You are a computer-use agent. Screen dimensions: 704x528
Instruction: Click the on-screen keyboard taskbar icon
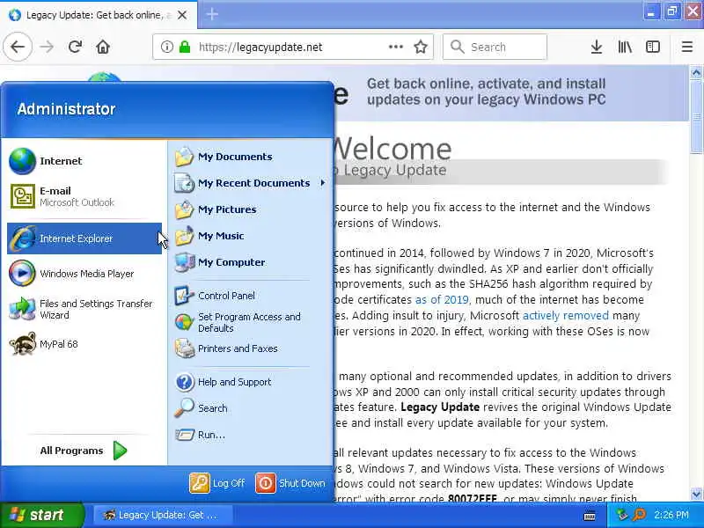pyautogui.click(x=590, y=516)
